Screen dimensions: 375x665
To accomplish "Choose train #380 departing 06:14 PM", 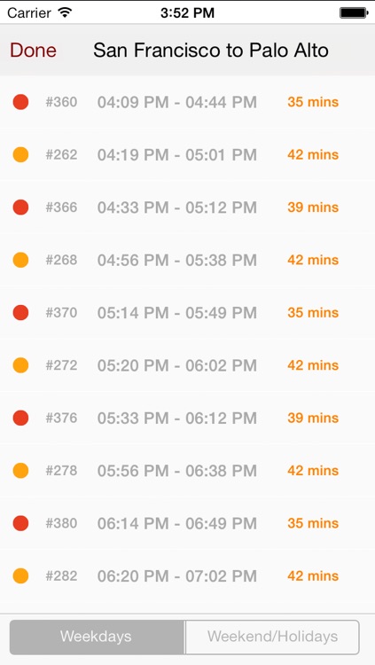I will coord(188,523).
